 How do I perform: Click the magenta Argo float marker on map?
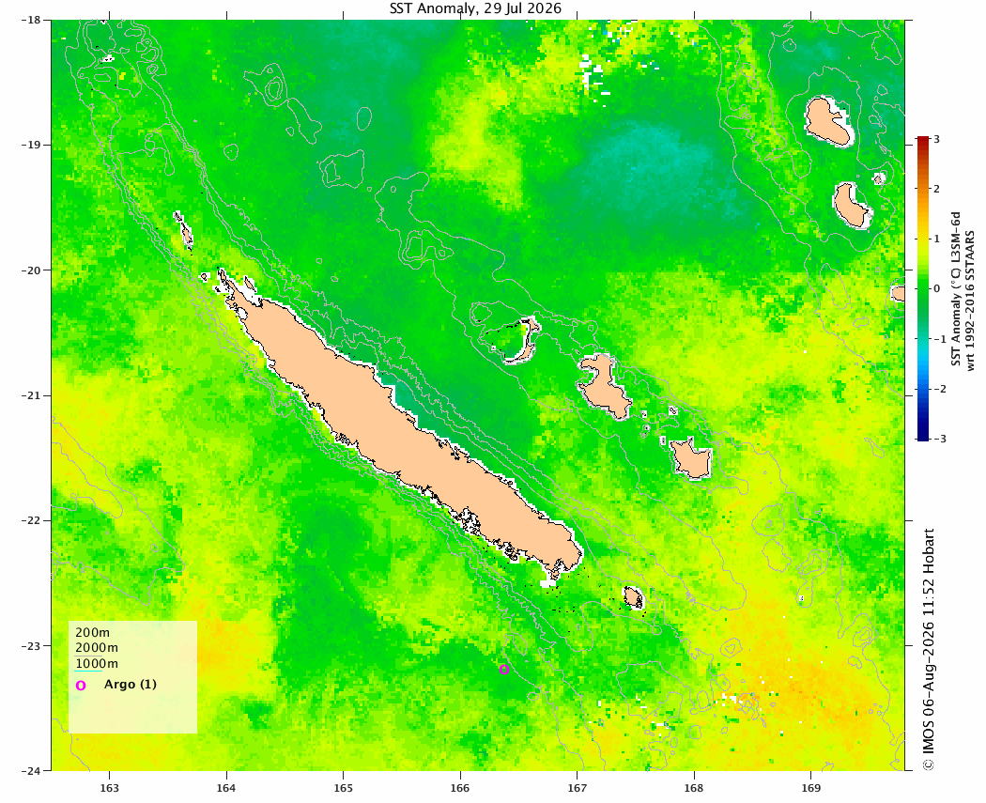503,670
